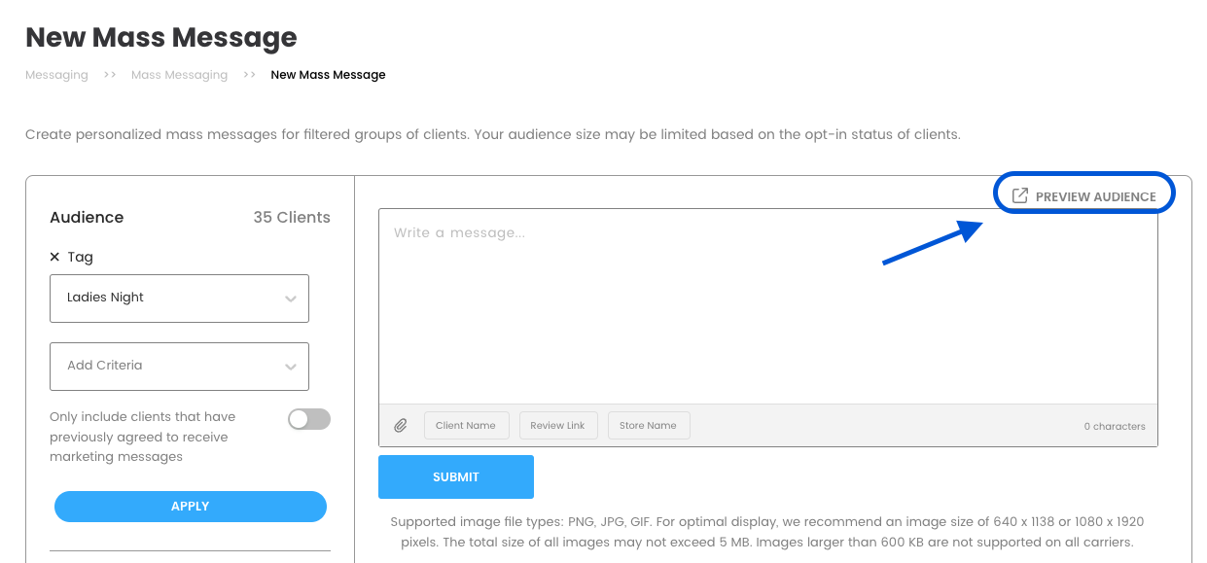The image size is (1207, 563).
Task: Go to the Messaging breadcrumb
Action: coord(56,75)
